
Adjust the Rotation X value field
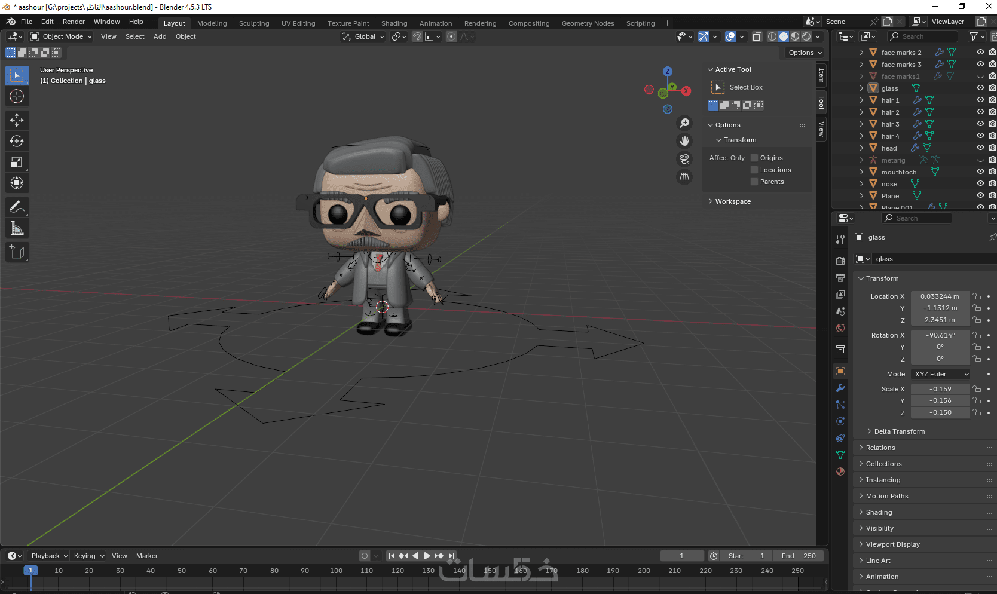tap(940, 335)
